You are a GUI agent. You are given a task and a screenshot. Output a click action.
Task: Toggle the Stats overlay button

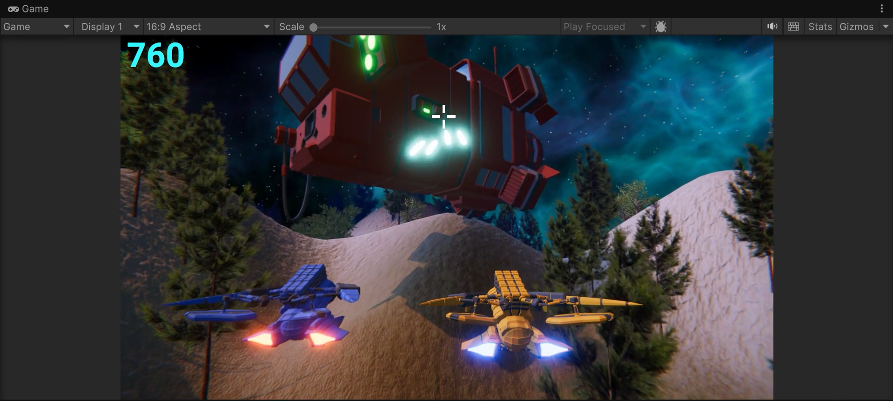(x=820, y=27)
